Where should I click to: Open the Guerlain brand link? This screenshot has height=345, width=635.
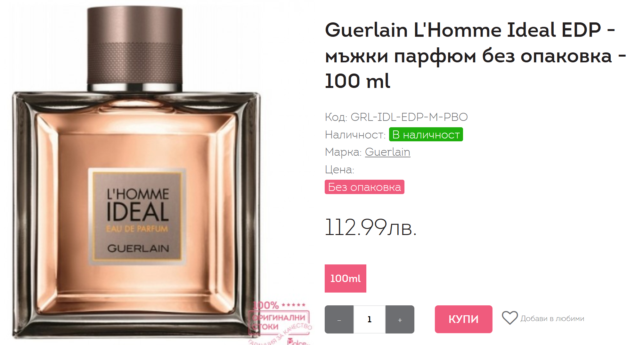387,152
